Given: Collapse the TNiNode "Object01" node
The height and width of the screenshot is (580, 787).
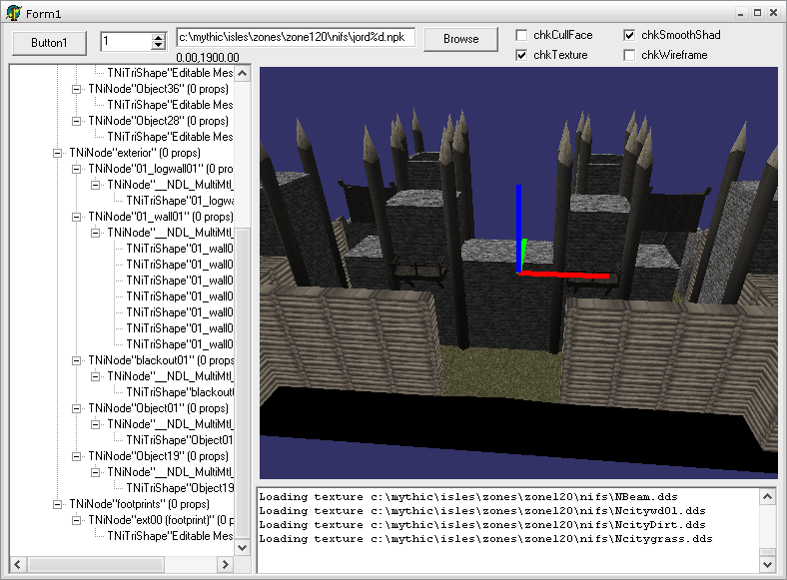Looking at the screenshot, I should tap(76, 409).
